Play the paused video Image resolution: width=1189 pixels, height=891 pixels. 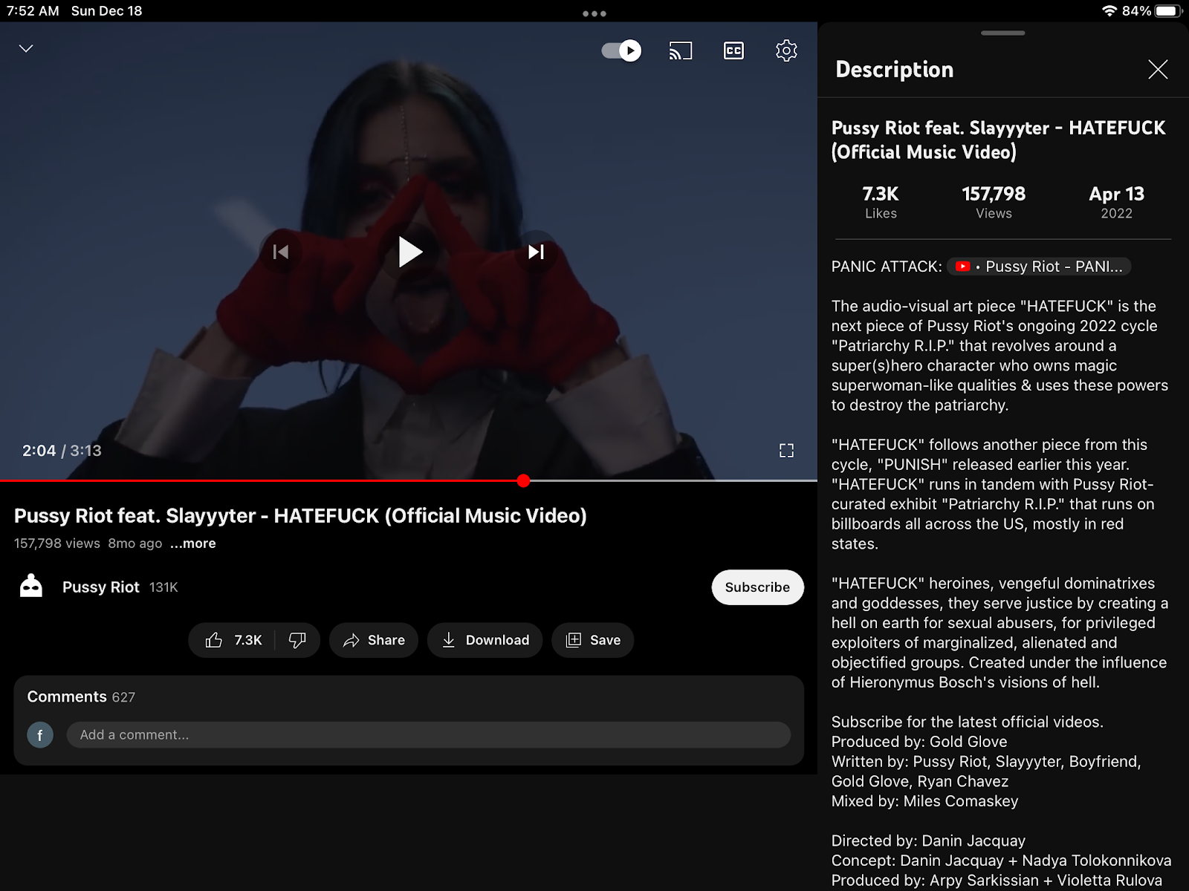tap(409, 252)
